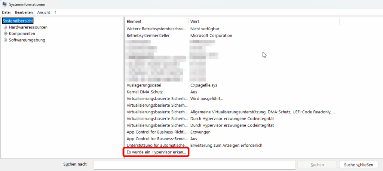The width and height of the screenshot is (383, 171).
Task: Open the Ansicht menu
Action: pyautogui.click(x=43, y=12)
